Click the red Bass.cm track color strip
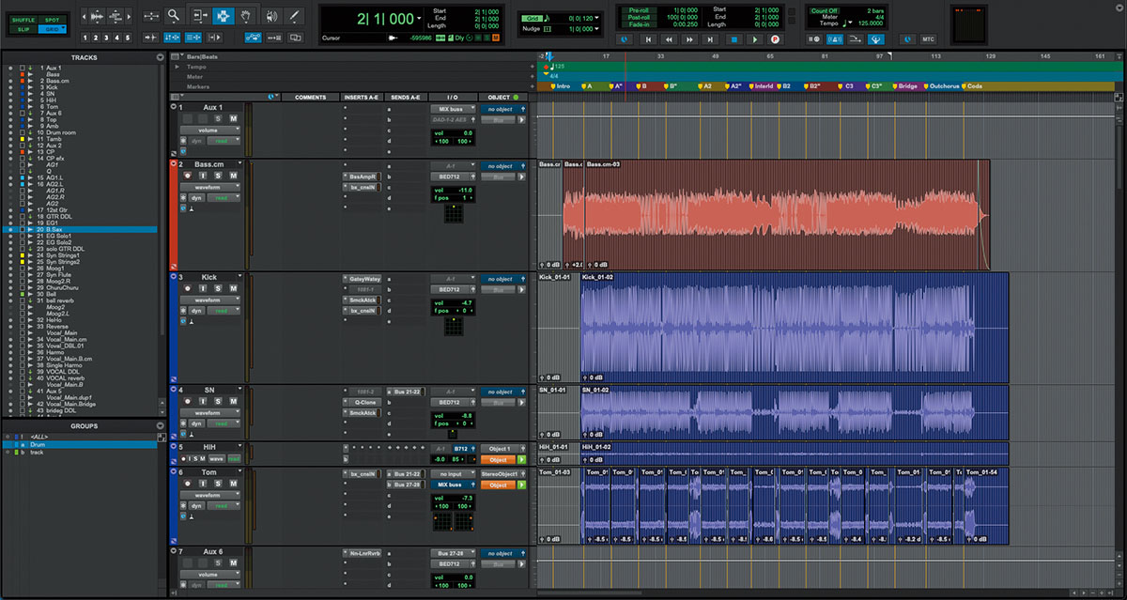 (173, 215)
